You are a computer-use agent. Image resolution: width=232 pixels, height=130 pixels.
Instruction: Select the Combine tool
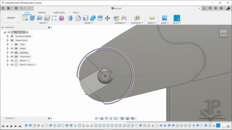[x=93, y=18]
